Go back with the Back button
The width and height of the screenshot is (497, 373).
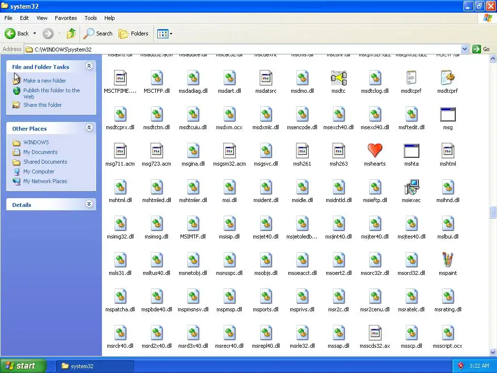coord(17,34)
